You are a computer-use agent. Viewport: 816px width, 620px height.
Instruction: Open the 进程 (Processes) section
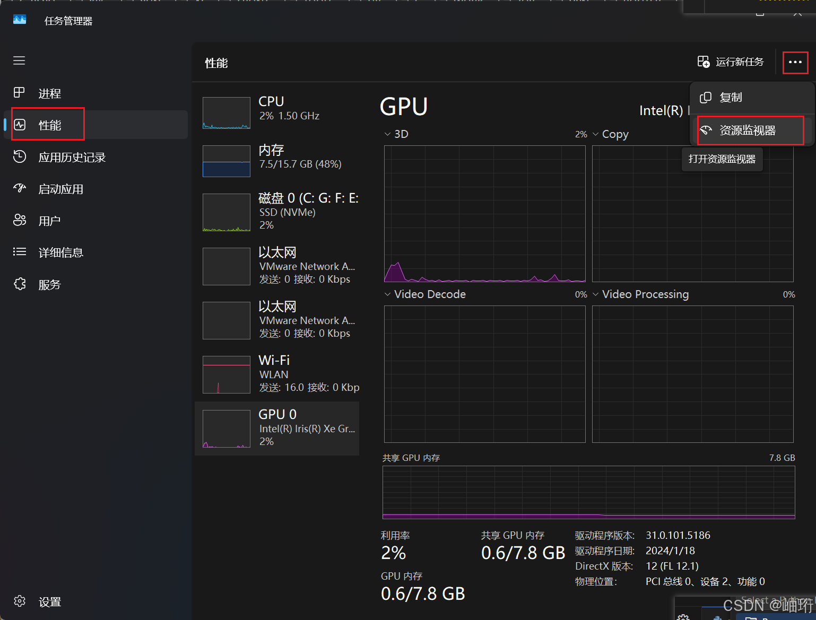50,93
